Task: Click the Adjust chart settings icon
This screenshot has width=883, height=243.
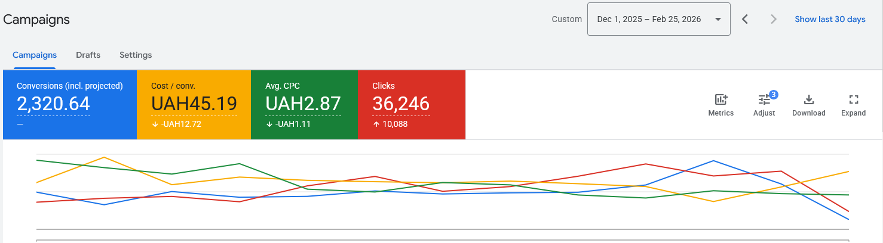Action: pos(764,105)
